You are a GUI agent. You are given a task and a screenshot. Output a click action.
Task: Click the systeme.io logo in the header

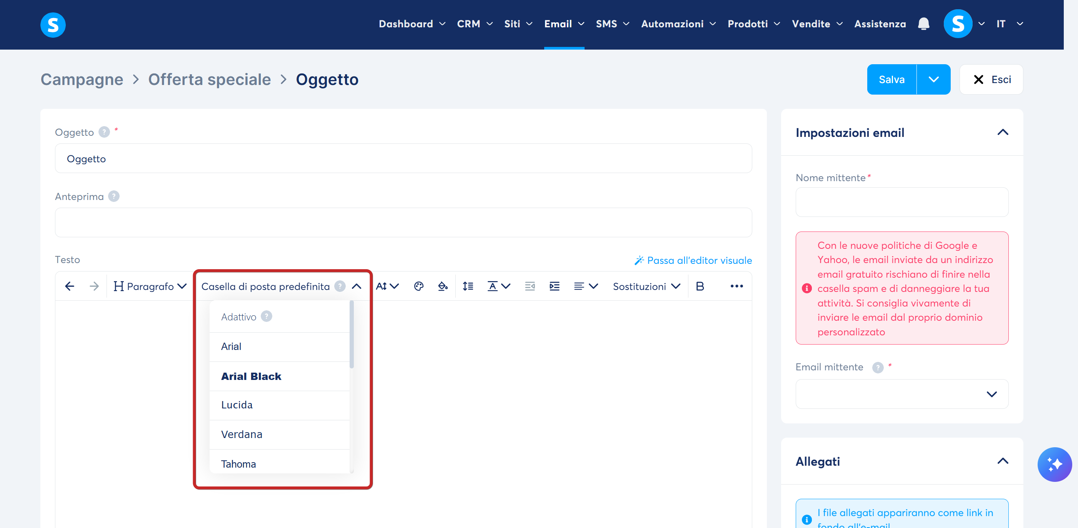(53, 24)
